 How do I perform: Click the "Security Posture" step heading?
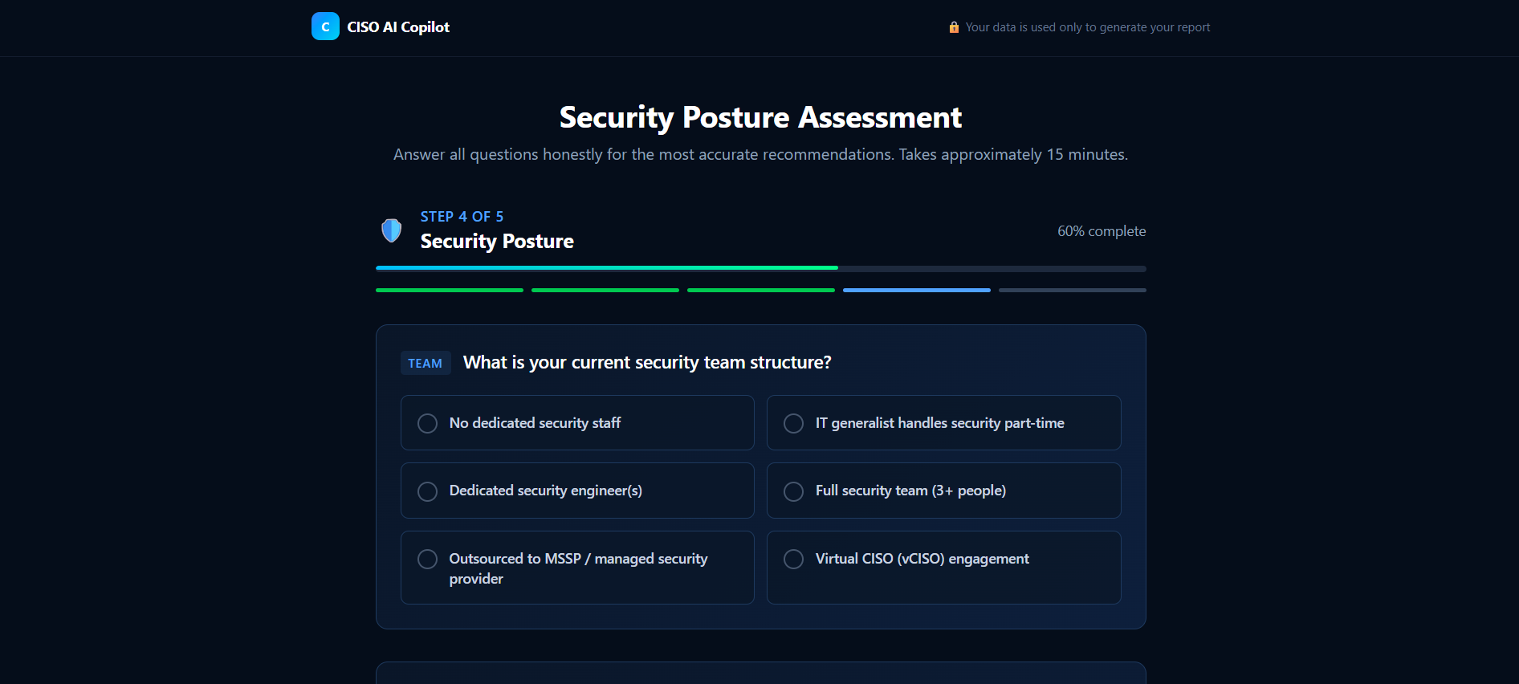coord(497,241)
